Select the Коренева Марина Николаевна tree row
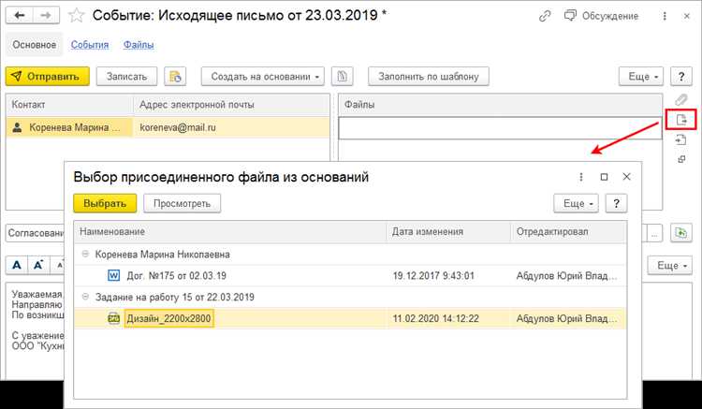Screen dimensions: 702x409 [x=350, y=255]
